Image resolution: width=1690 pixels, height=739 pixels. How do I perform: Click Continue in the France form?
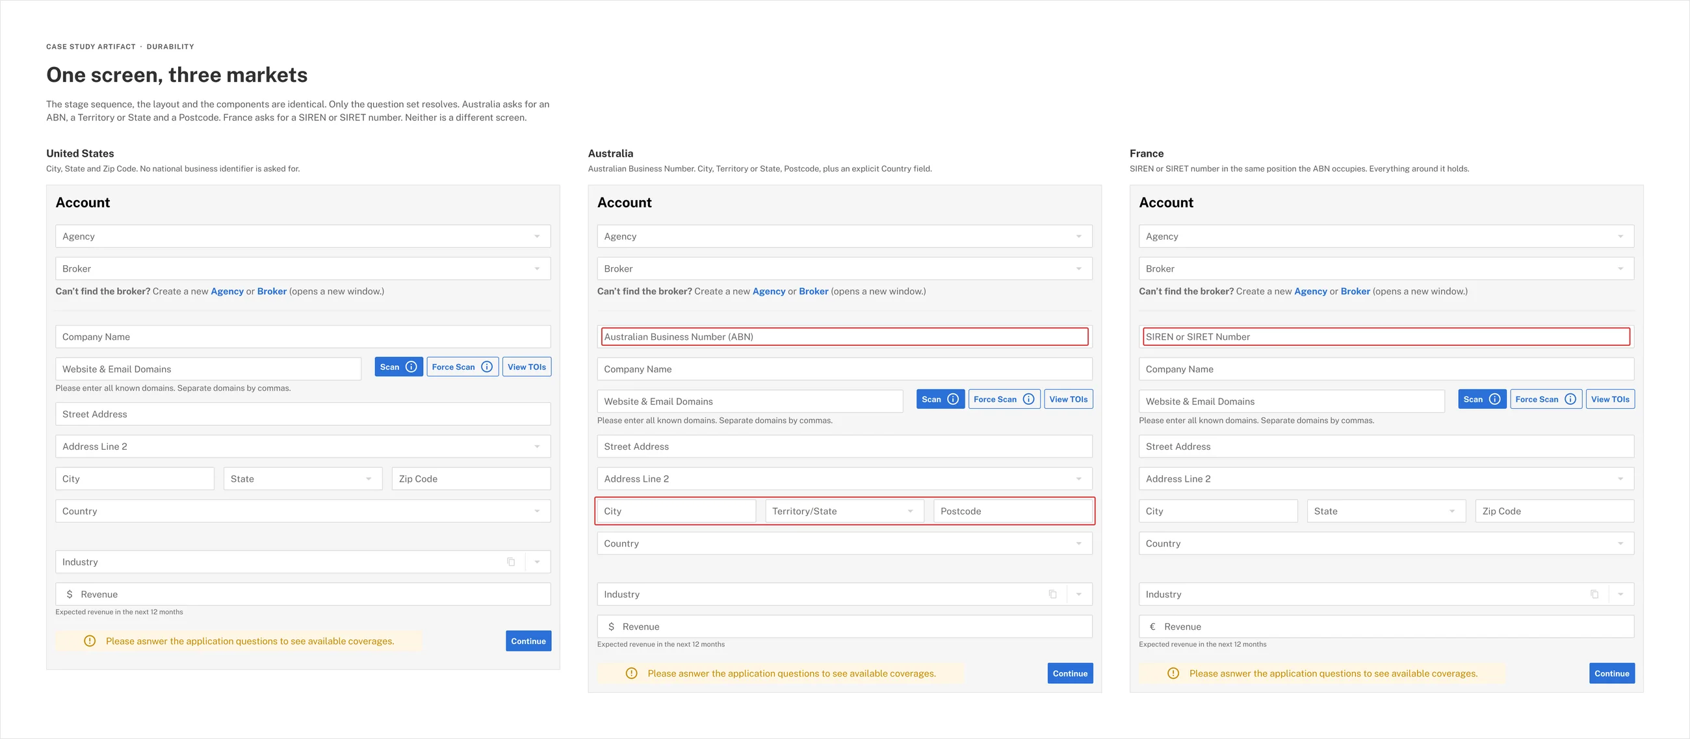pos(1613,673)
